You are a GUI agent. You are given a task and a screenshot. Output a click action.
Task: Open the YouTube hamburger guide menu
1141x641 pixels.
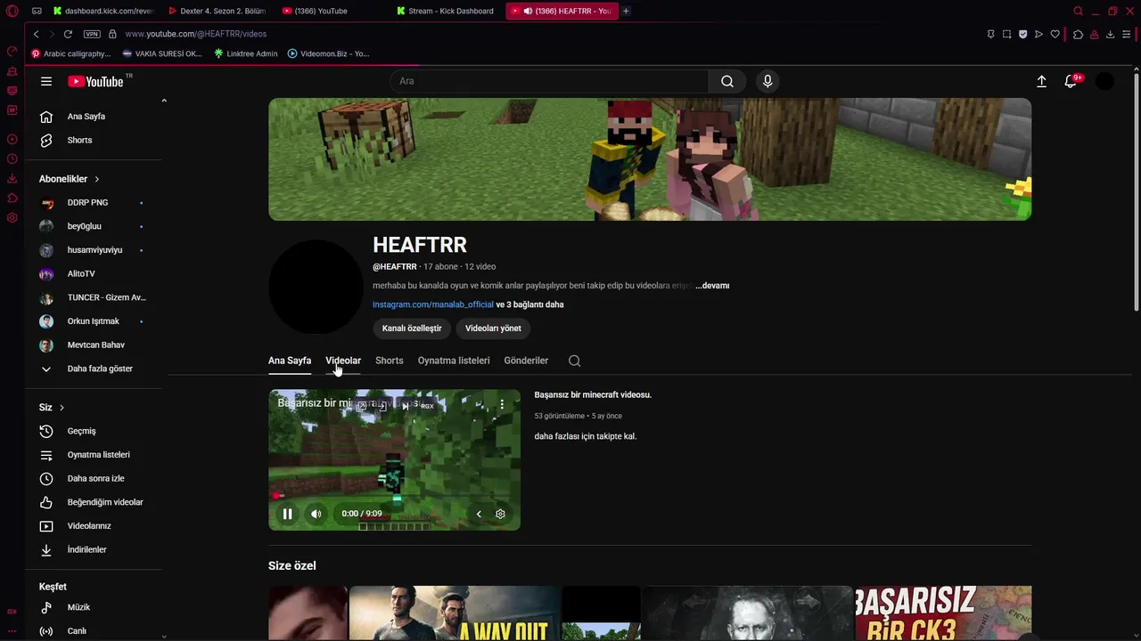click(x=46, y=81)
